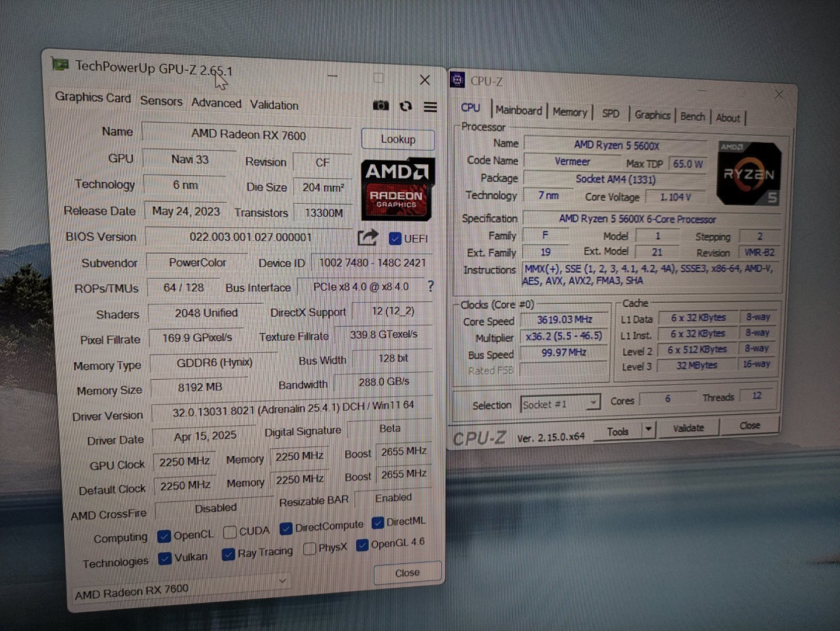840x631 pixels.
Task: Click the Release Date May 24, 2023 field
Action: click(186, 211)
